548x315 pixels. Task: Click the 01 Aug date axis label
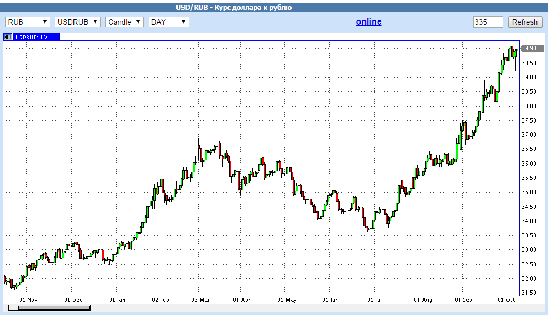(x=423, y=300)
